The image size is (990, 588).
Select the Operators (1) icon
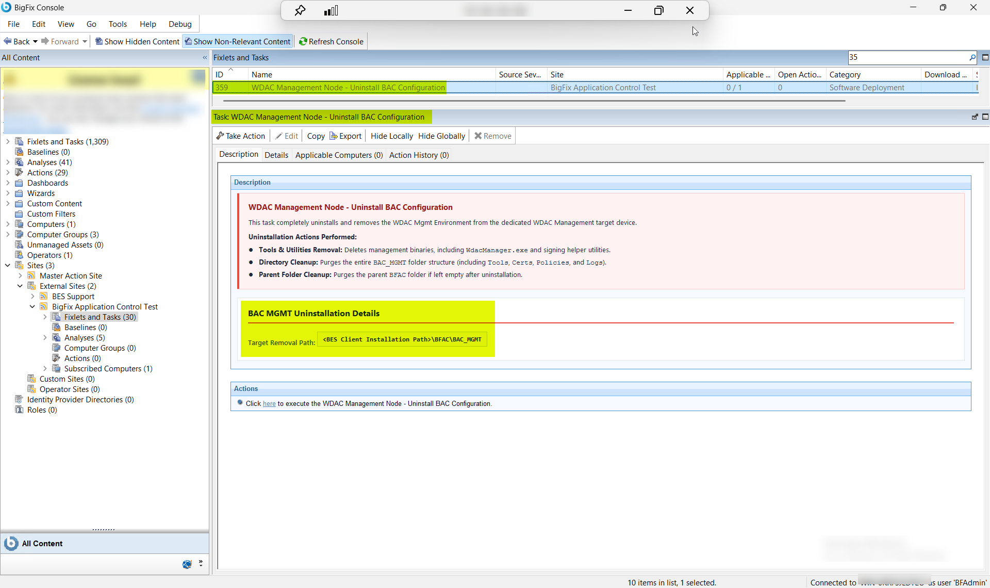[19, 255]
